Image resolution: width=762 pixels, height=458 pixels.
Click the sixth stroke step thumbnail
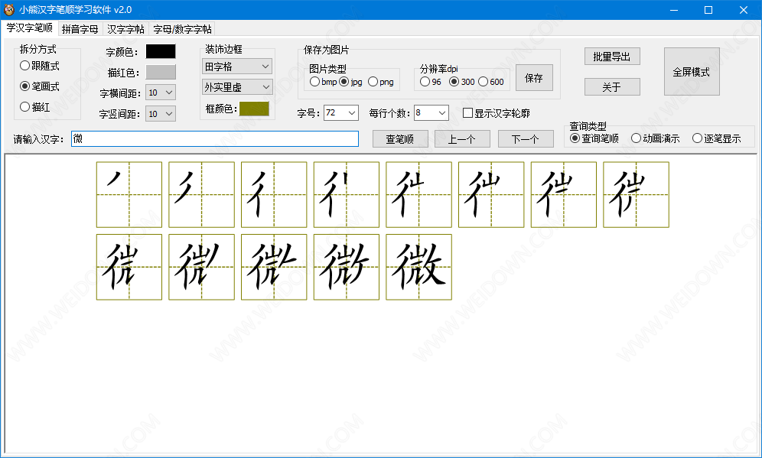point(491,195)
